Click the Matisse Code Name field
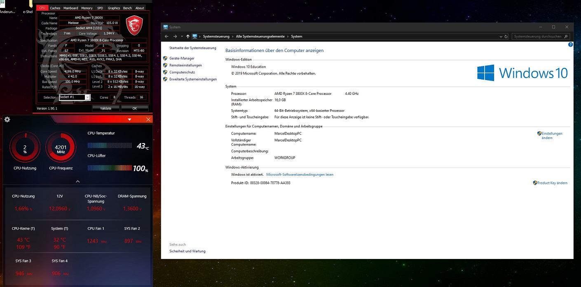Screen dimensions: 581x287 coord(73,23)
